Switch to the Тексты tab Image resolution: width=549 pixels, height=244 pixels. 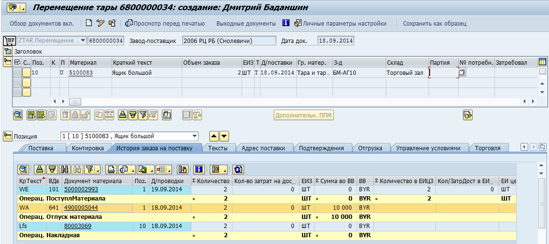218,148
